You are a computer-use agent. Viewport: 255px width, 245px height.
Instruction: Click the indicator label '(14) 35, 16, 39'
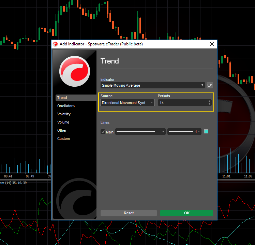click(x=16, y=183)
